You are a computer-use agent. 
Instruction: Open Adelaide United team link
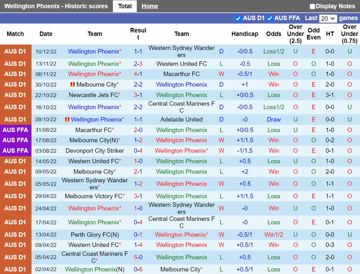click(181, 119)
